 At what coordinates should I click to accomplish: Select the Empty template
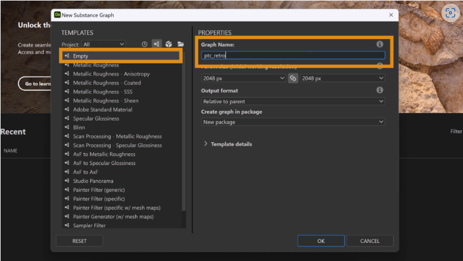click(121, 56)
